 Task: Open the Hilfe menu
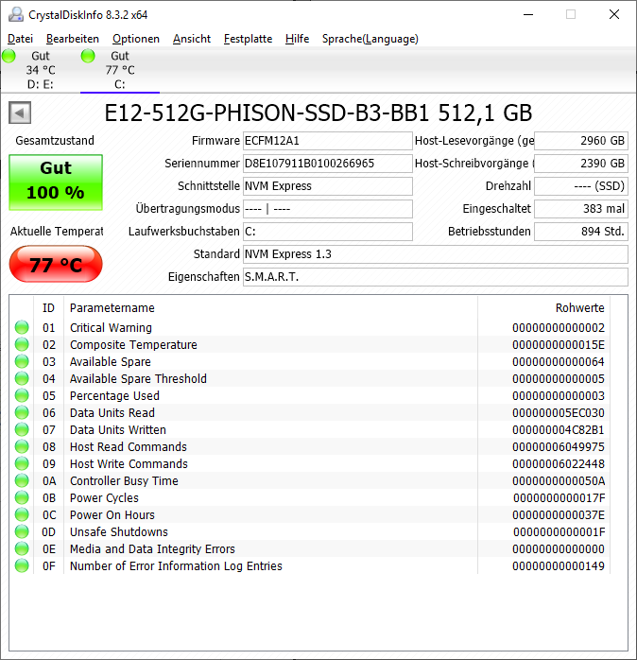pyautogui.click(x=297, y=39)
